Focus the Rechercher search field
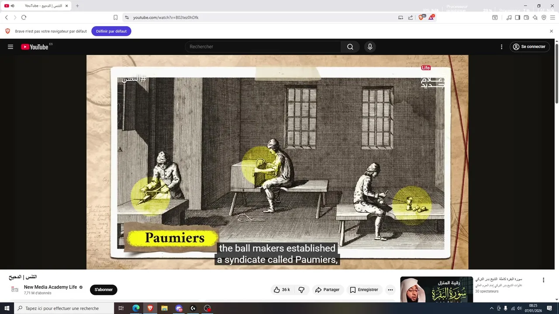The height and width of the screenshot is (314, 559). 263,47
